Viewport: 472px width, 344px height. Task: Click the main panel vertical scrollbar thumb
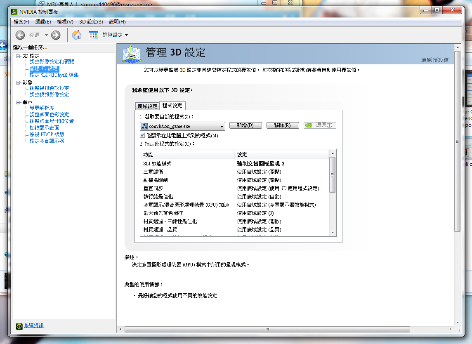click(457, 141)
